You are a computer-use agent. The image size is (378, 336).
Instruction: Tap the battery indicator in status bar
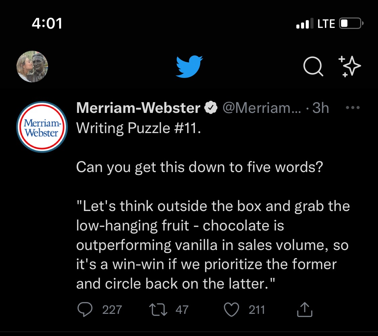(x=351, y=24)
